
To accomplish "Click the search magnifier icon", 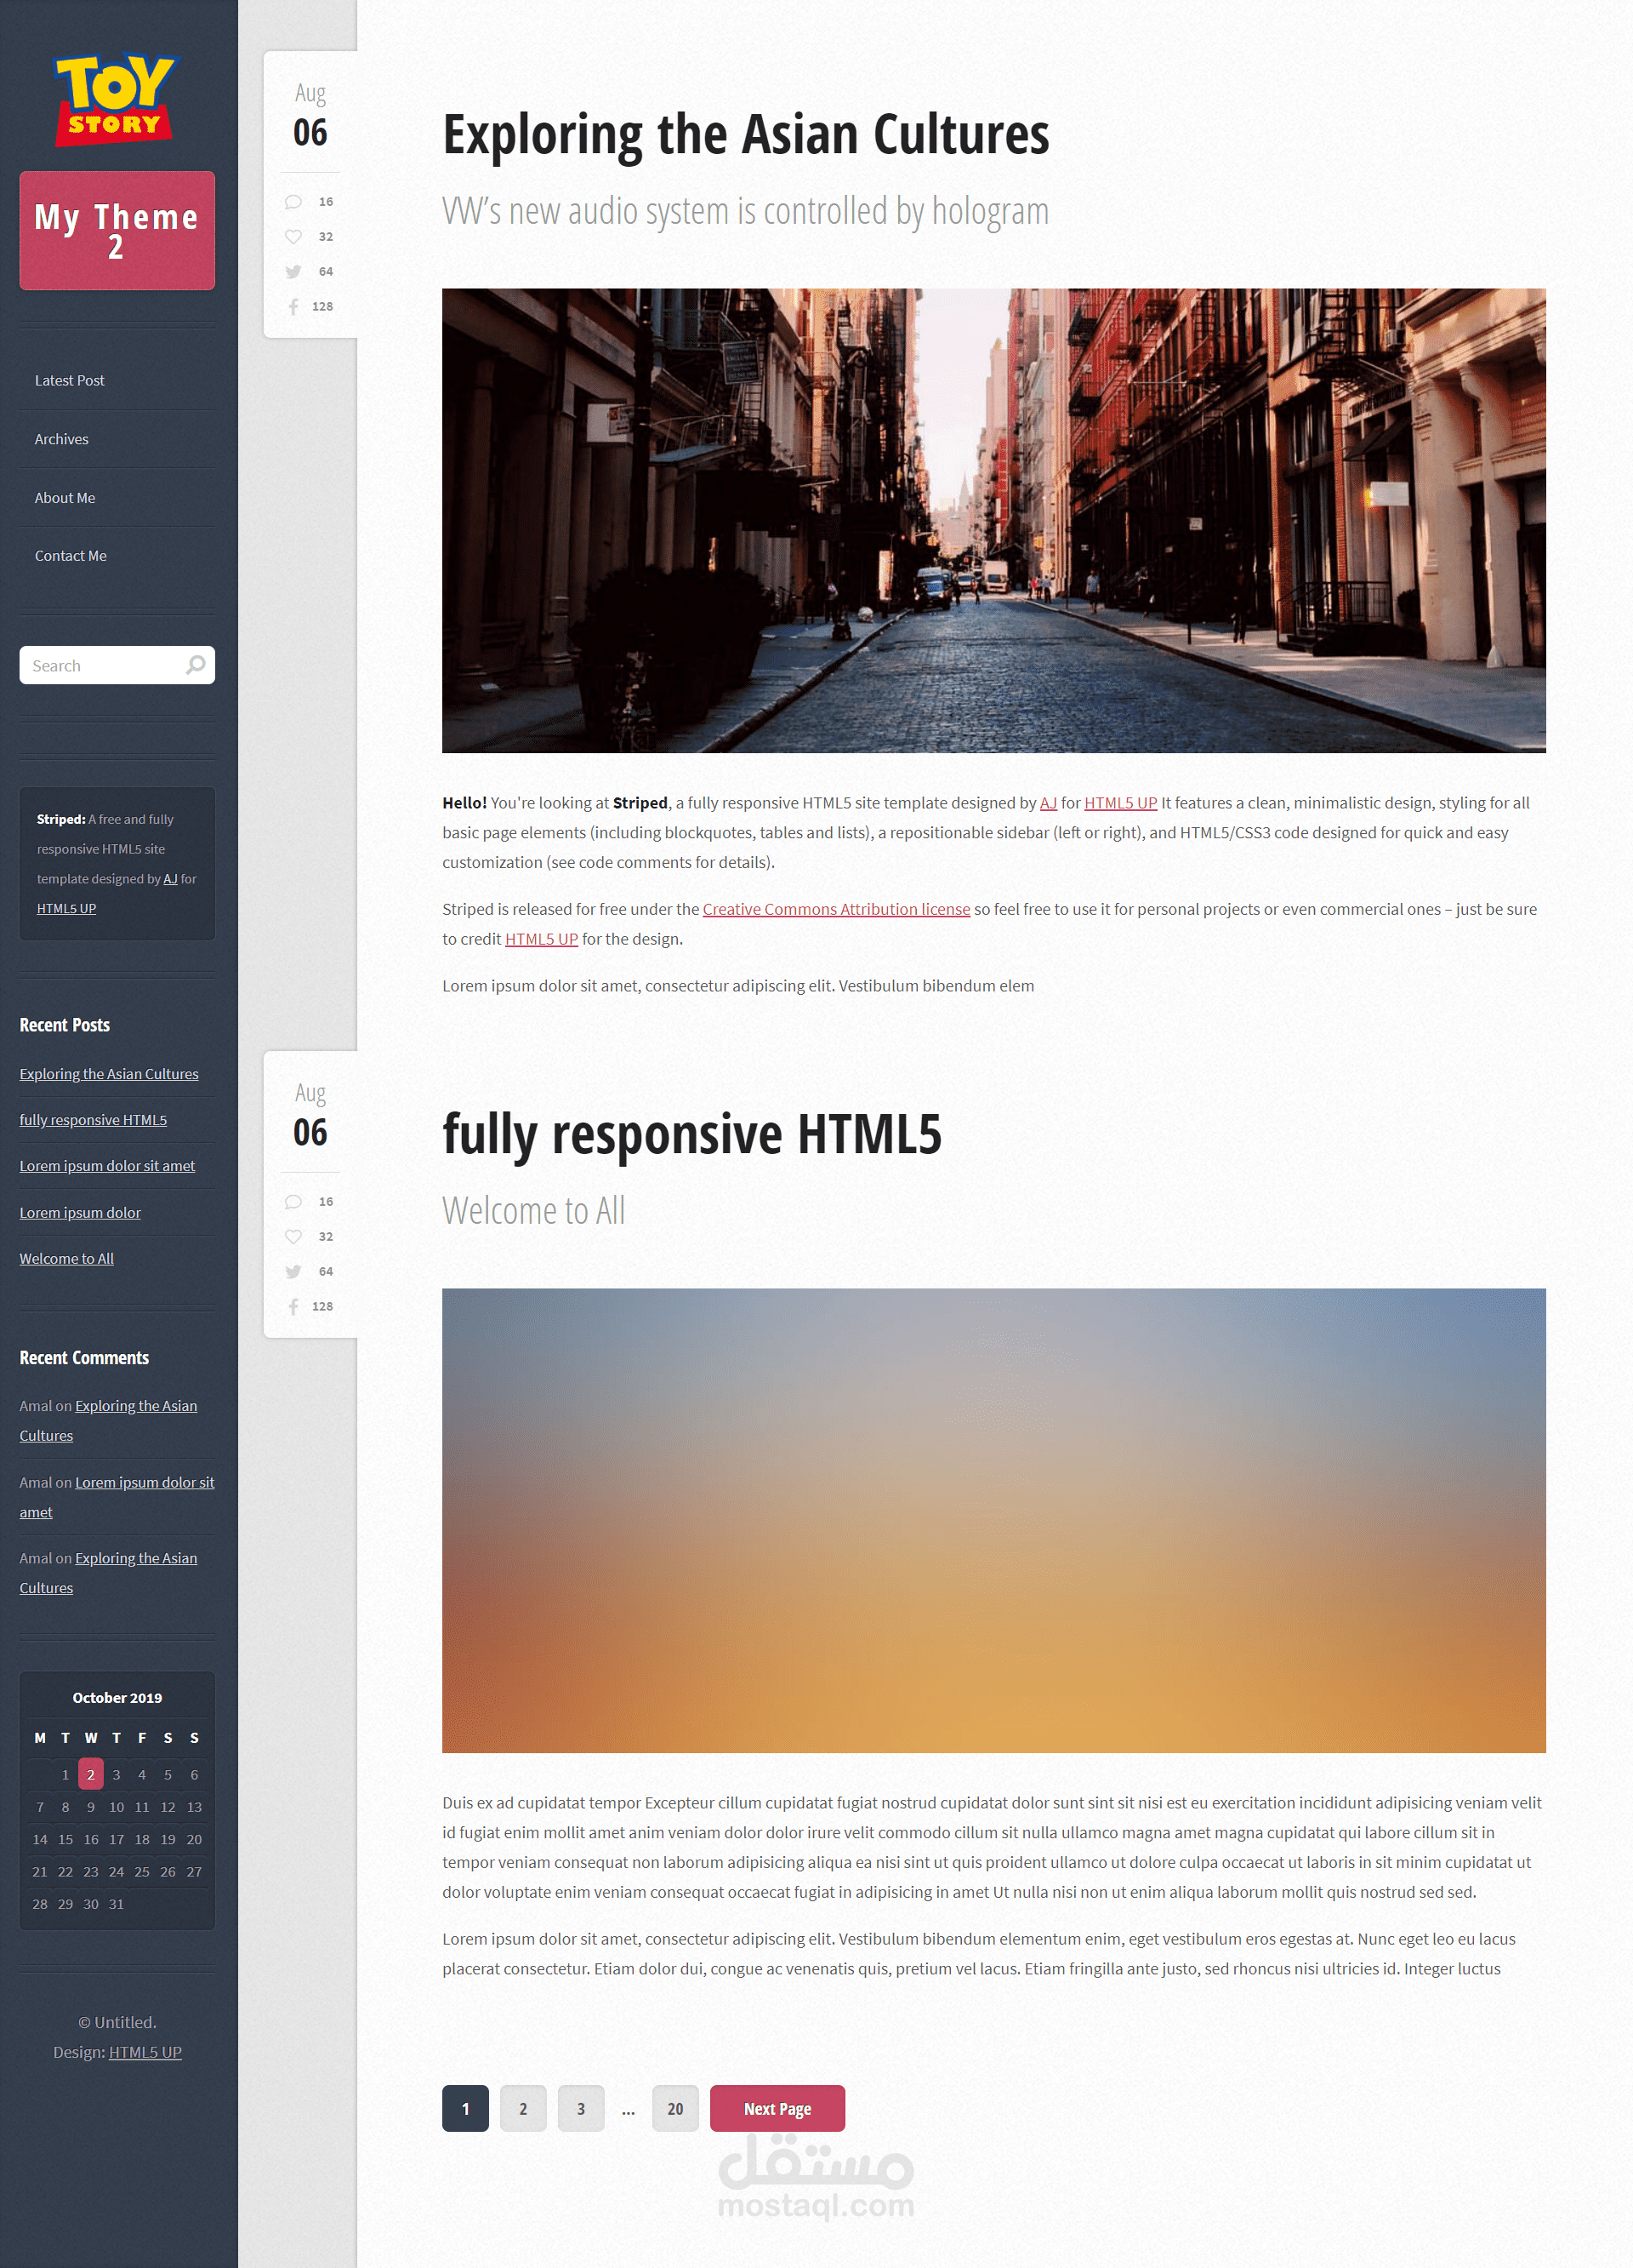I will [196, 665].
